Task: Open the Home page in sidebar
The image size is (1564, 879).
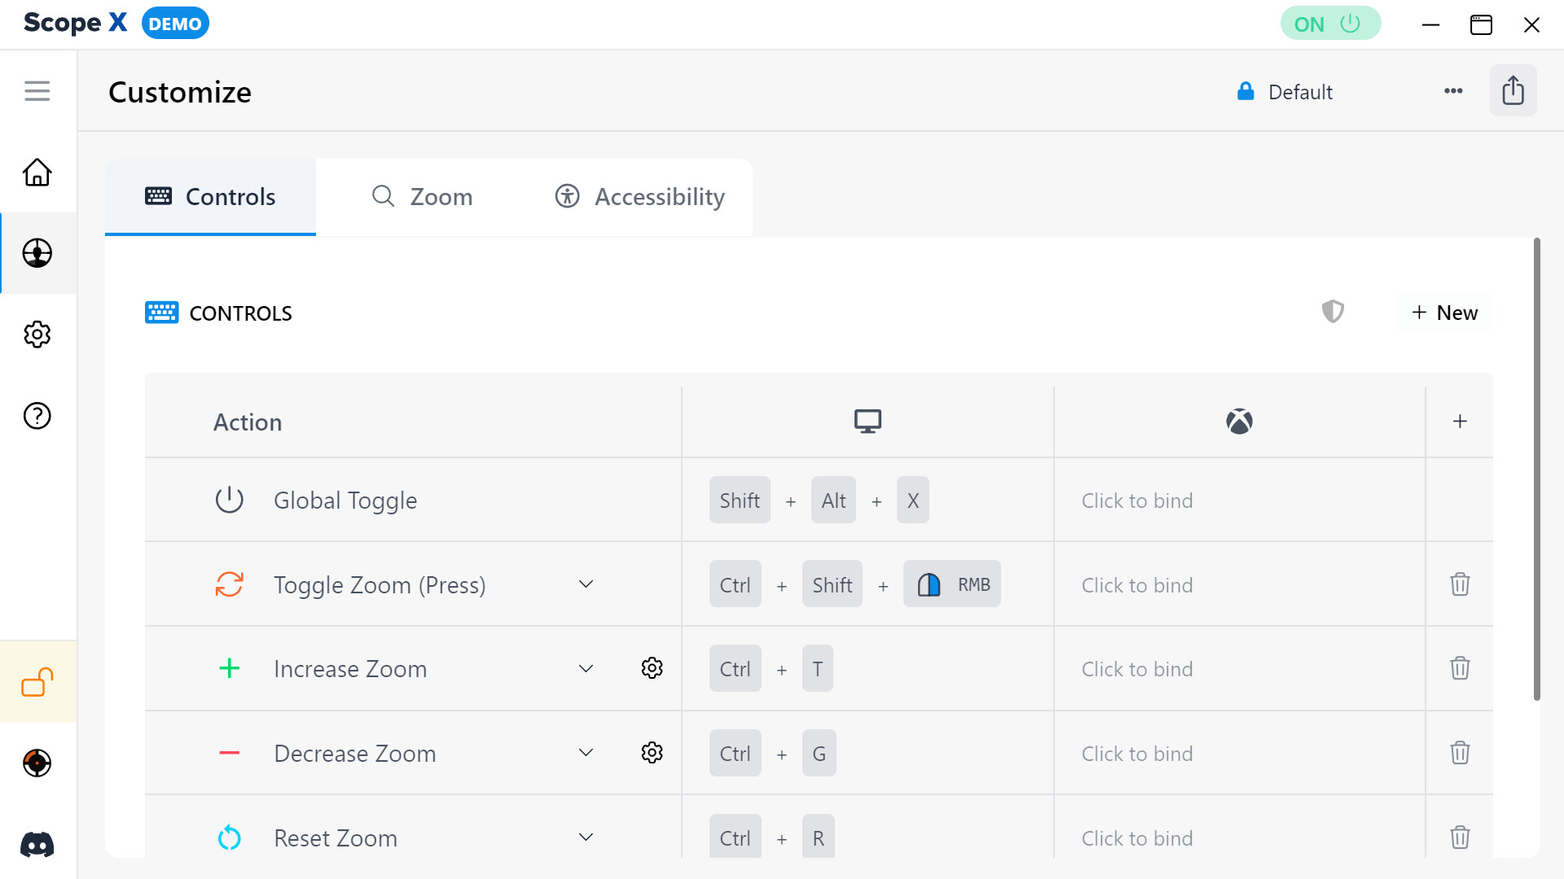Action: [37, 173]
